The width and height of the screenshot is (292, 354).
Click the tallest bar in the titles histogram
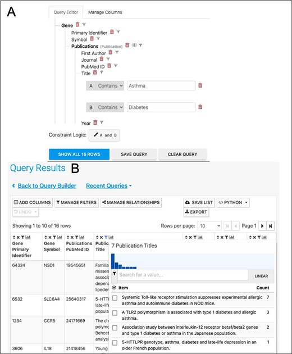coord(113,261)
